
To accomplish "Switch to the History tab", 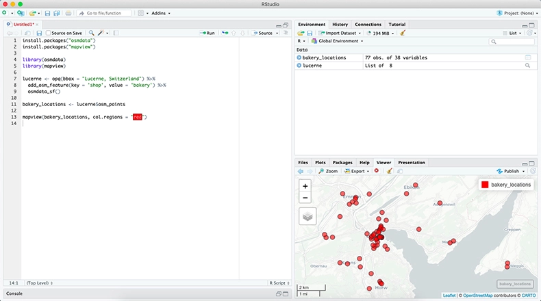I will (340, 25).
